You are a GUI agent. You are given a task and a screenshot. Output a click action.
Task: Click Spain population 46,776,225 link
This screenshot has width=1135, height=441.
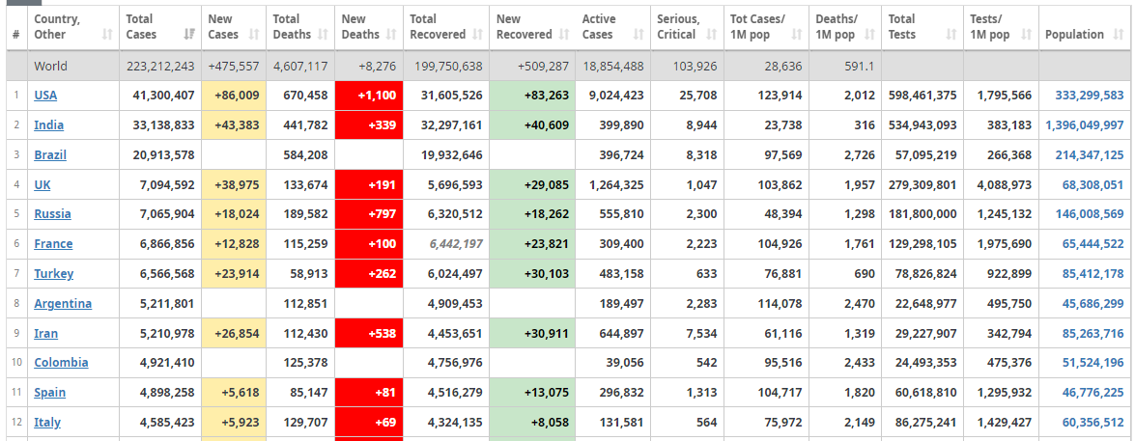[x=1092, y=392]
